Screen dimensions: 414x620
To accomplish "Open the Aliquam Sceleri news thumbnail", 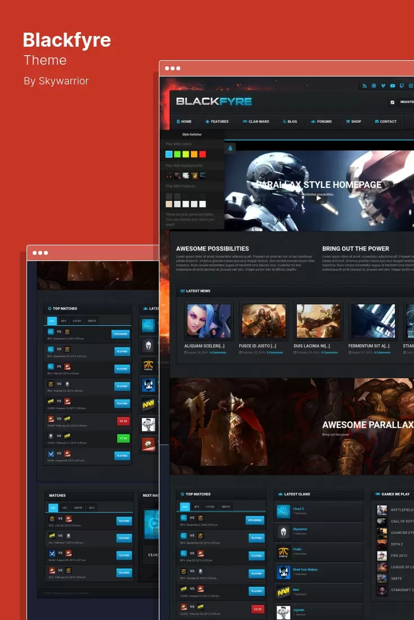I will point(208,321).
